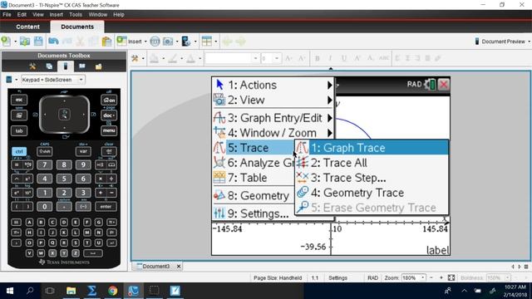The height and width of the screenshot is (299, 532).
Task: Open the Help menu
Action: click(x=118, y=15)
